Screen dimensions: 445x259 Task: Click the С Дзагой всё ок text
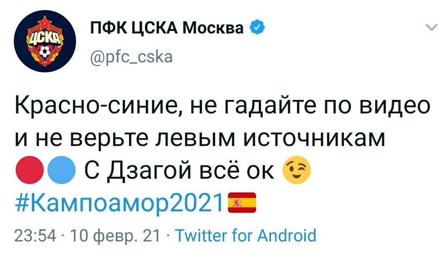click(179, 170)
